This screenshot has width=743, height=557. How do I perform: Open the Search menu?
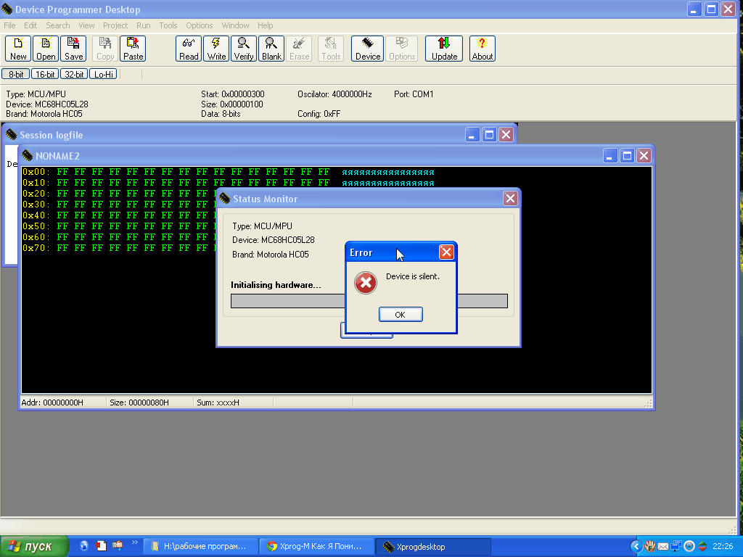(x=58, y=25)
